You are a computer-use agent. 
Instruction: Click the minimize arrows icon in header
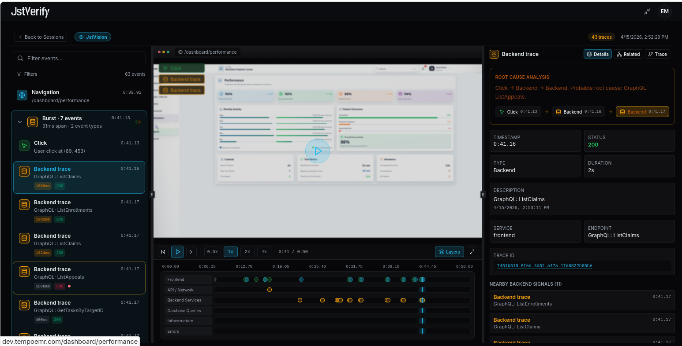pyautogui.click(x=647, y=11)
